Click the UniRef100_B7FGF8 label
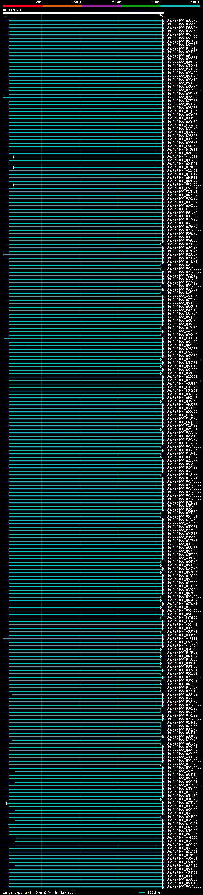The width and height of the screenshot is (203, 895). 182,101
